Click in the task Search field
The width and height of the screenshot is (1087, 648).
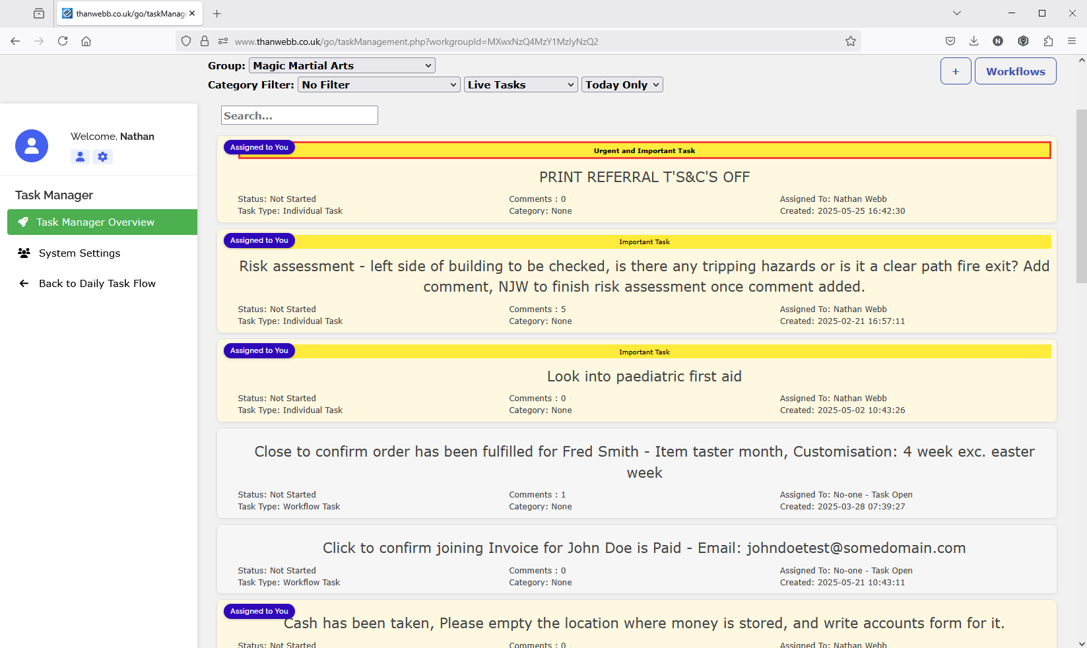pyautogui.click(x=299, y=115)
